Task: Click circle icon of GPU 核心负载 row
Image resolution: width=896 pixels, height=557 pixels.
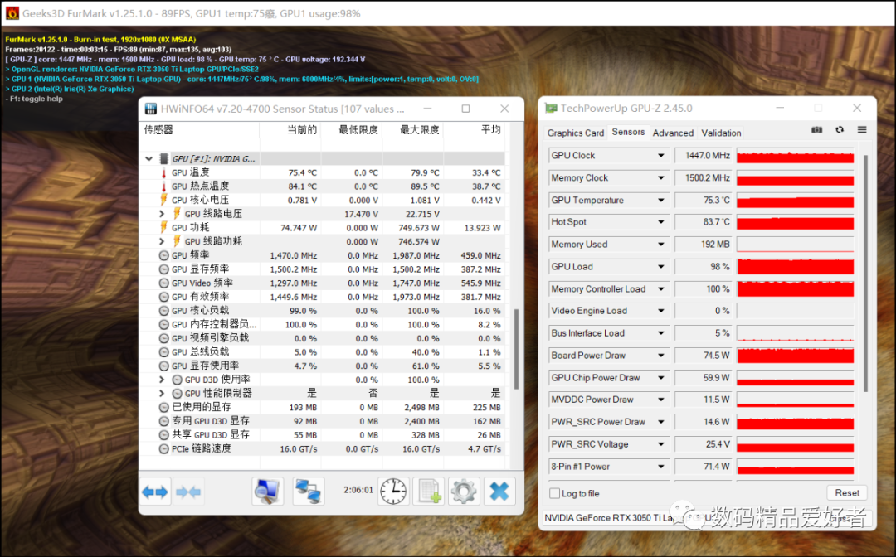Action: 163,311
